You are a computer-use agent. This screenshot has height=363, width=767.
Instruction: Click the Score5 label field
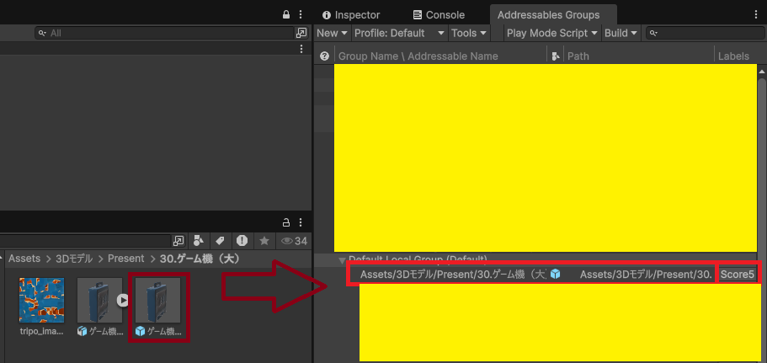[737, 274]
